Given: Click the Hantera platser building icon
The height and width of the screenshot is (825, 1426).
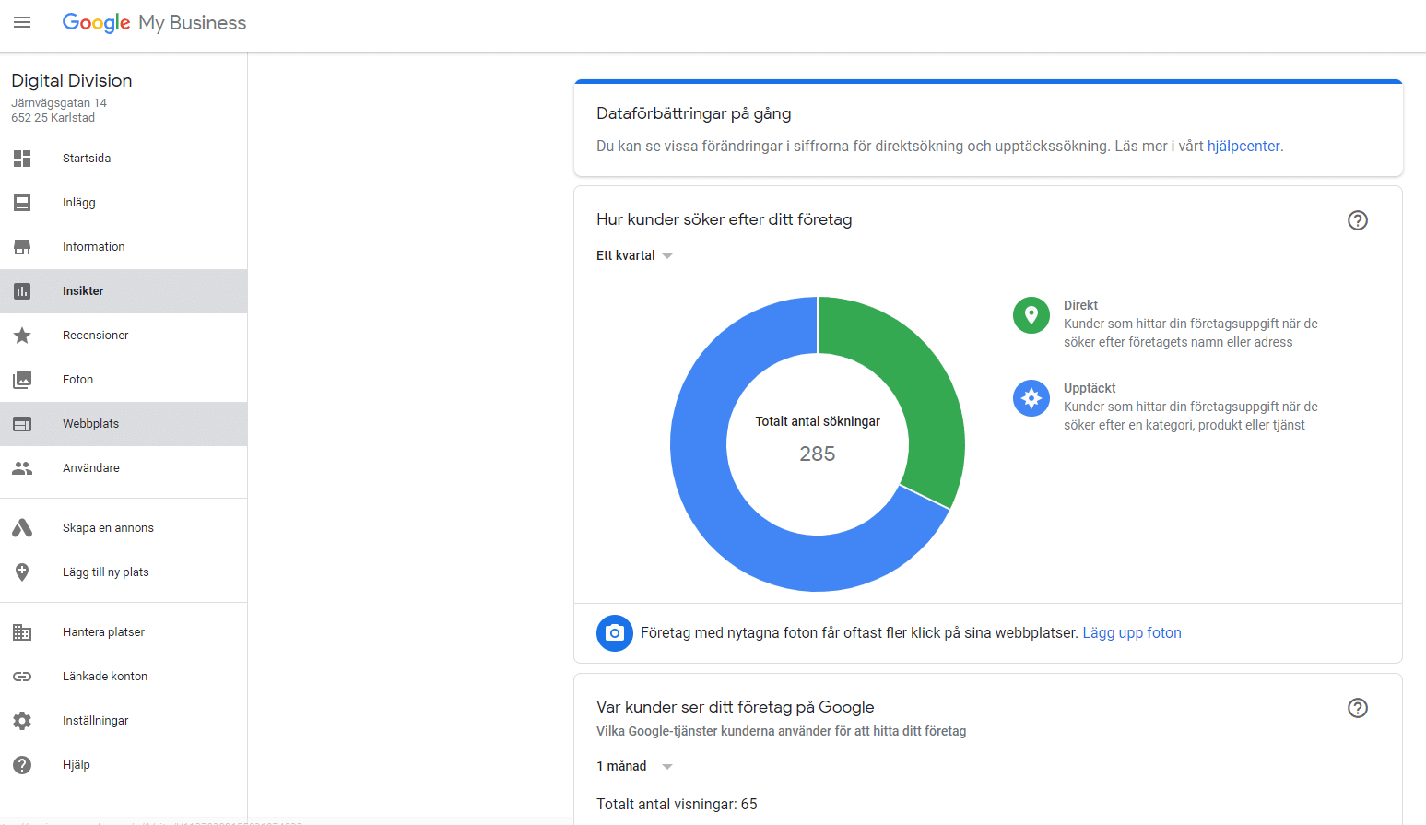Looking at the screenshot, I should point(22,632).
